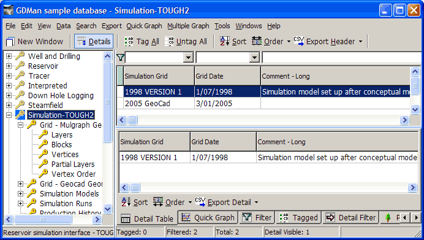Click the Tag All icon
The height and width of the screenshot is (240, 424).
129,42
